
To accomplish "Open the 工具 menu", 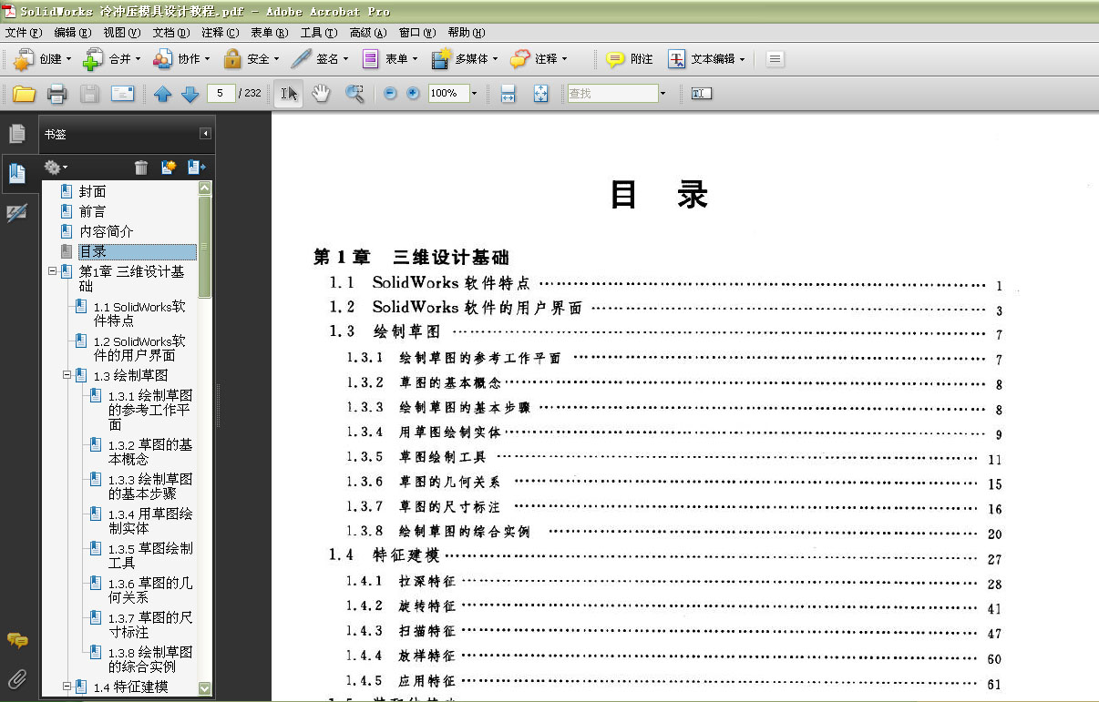I will pyautogui.click(x=319, y=33).
